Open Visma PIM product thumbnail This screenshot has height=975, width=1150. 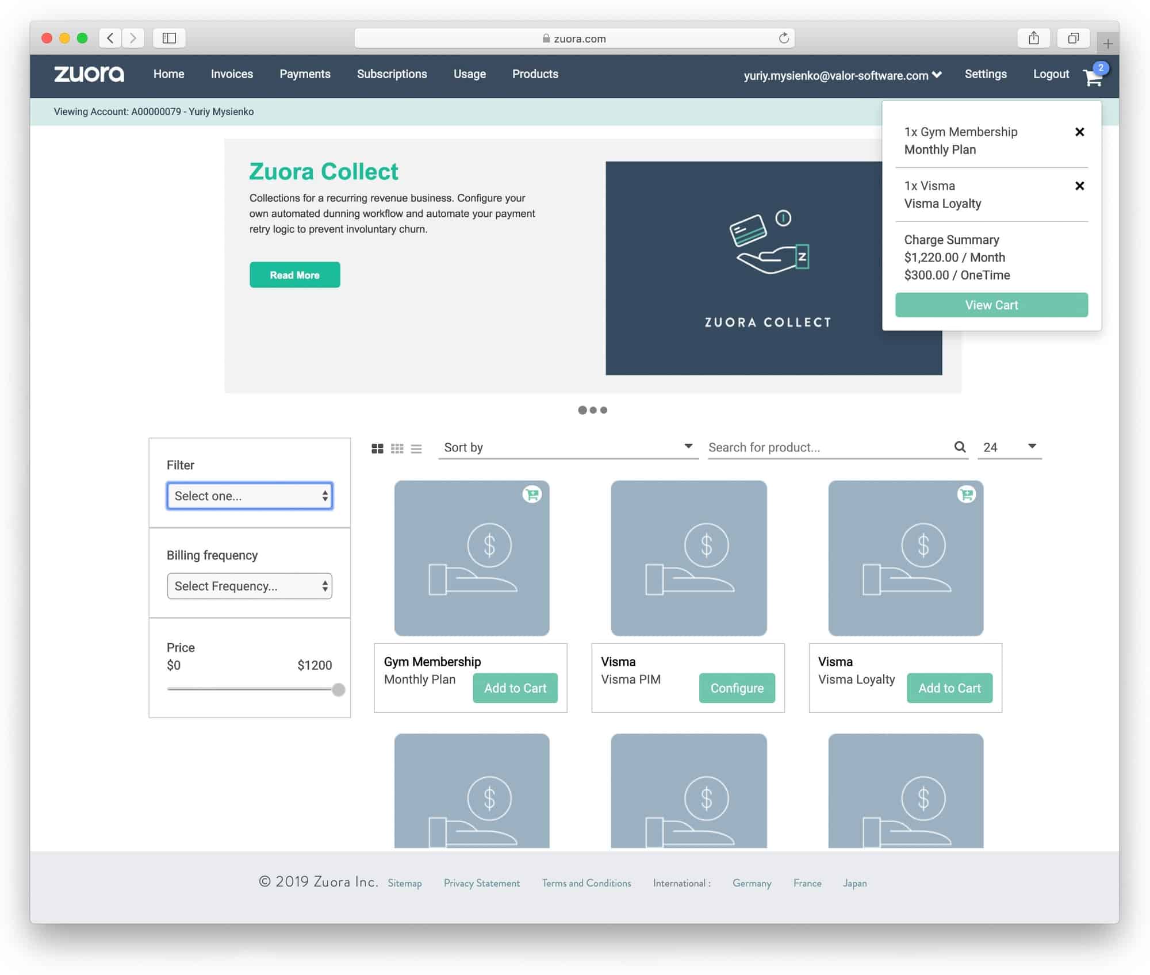[688, 558]
